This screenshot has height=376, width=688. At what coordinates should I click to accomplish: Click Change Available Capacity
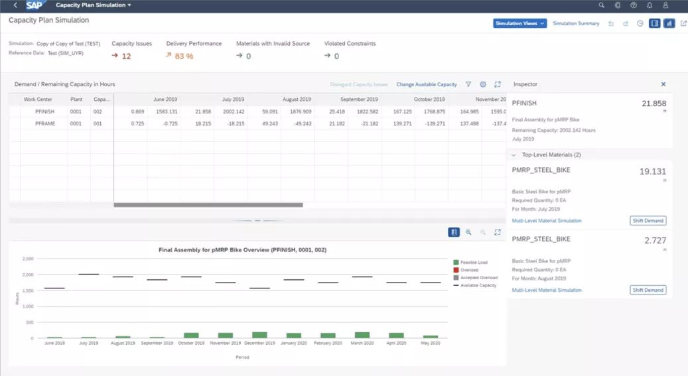click(x=427, y=84)
